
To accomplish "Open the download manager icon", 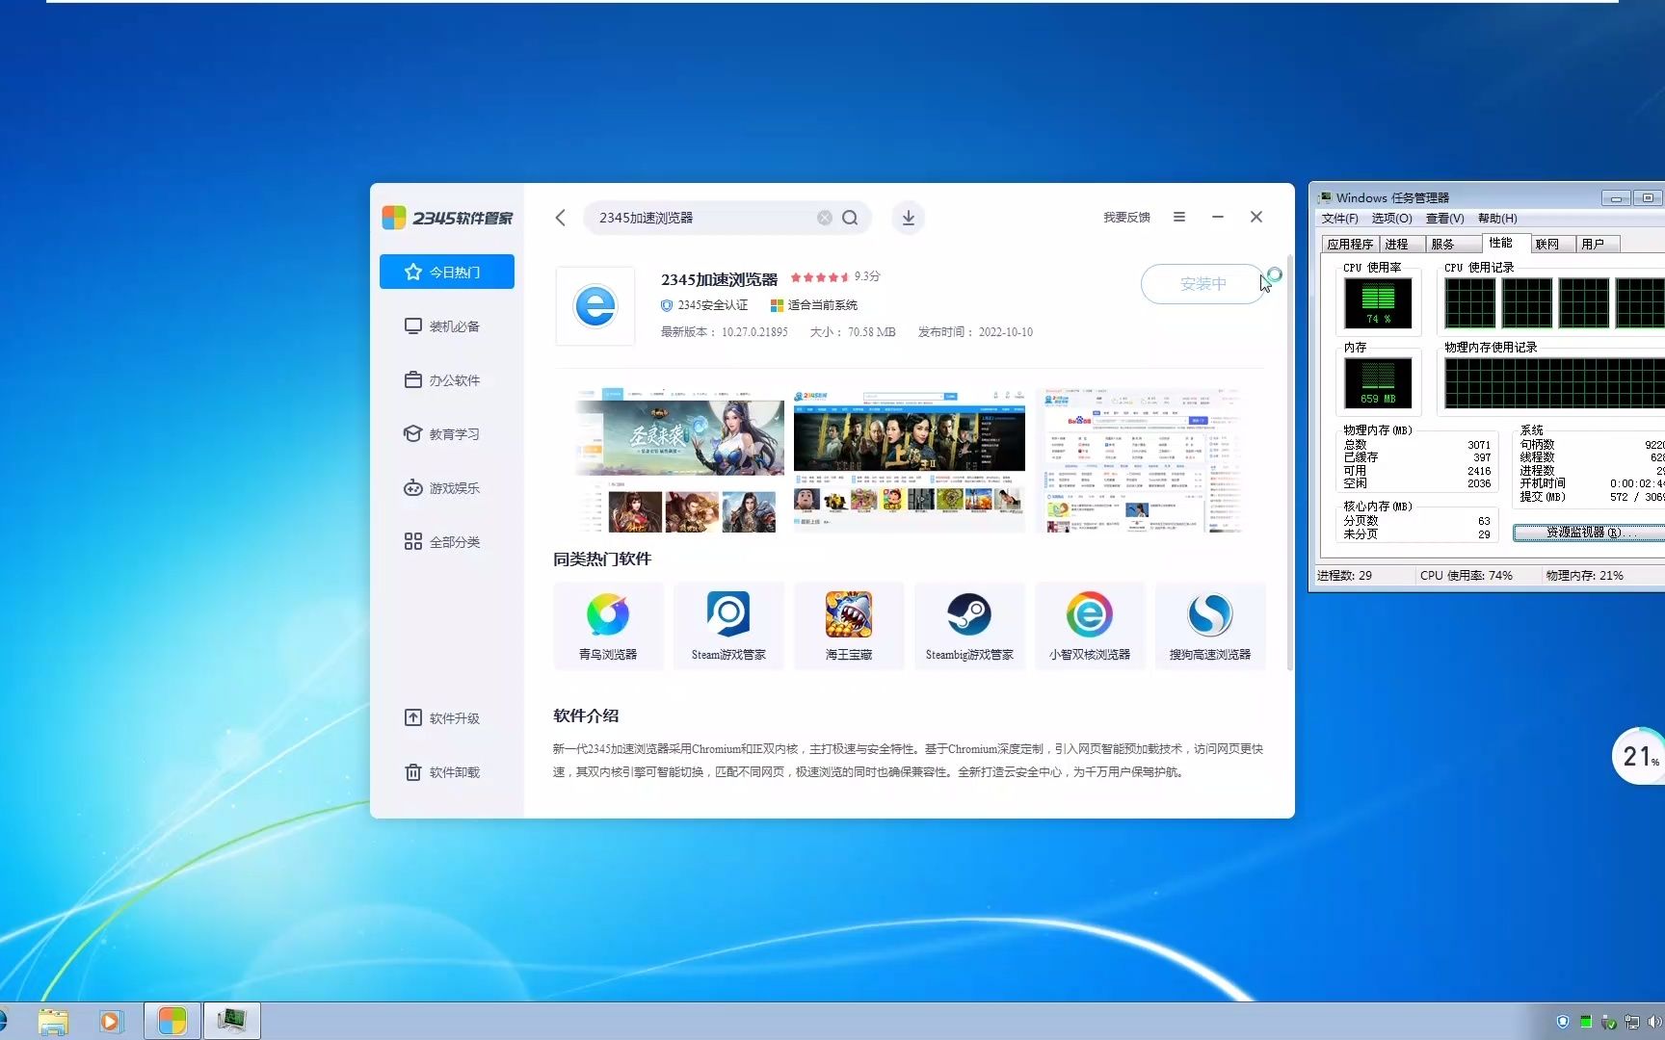I will pos(908,218).
